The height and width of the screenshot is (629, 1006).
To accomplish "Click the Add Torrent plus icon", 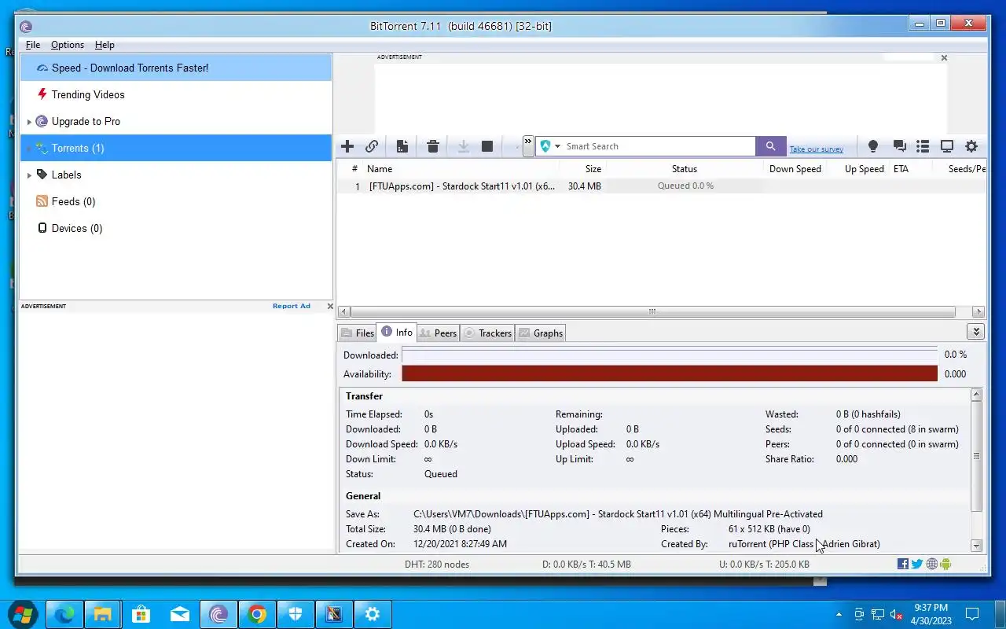I will click(x=347, y=146).
